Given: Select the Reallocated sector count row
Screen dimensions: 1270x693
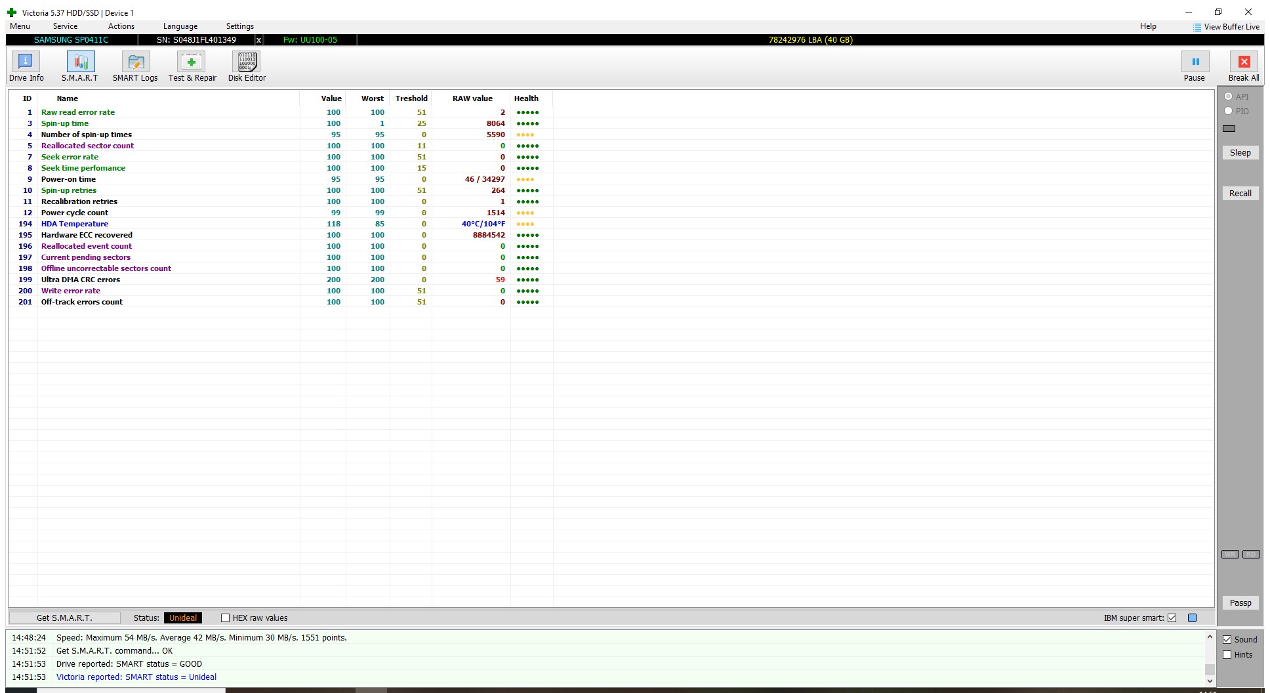Looking at the screenshot, I should [x=281, y=146].
